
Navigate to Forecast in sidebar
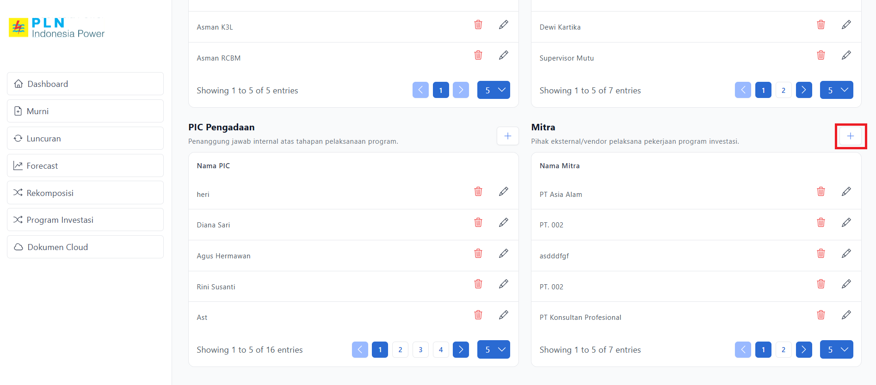point(85,165)
